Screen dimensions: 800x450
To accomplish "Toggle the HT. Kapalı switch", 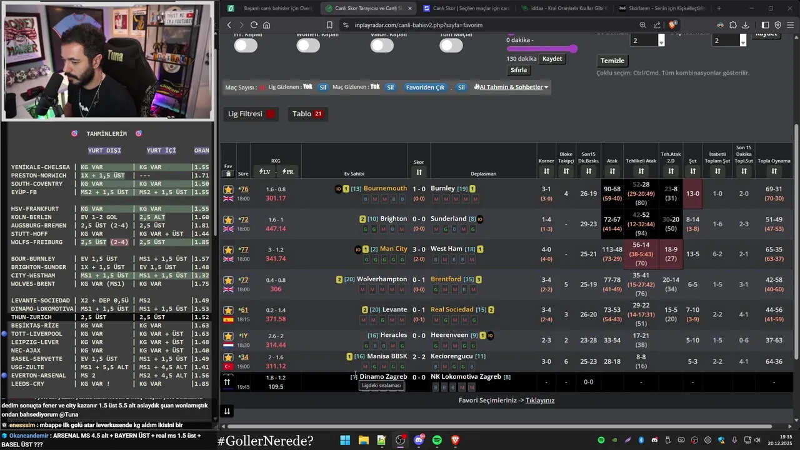I will point(246,46).
